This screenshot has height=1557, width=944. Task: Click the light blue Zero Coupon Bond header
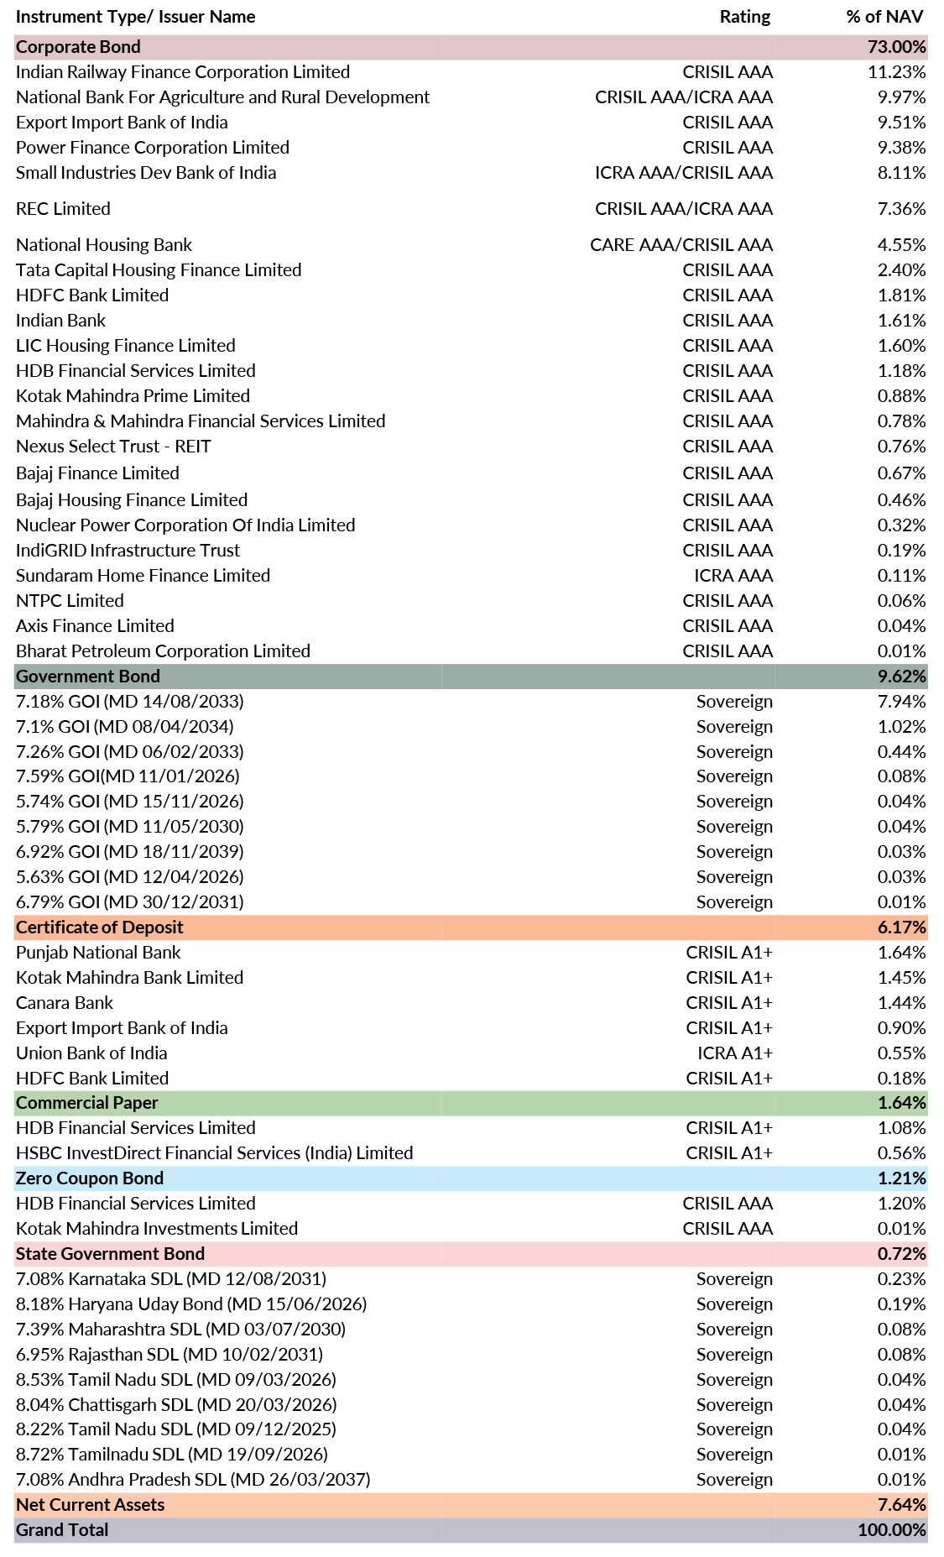89,1178
